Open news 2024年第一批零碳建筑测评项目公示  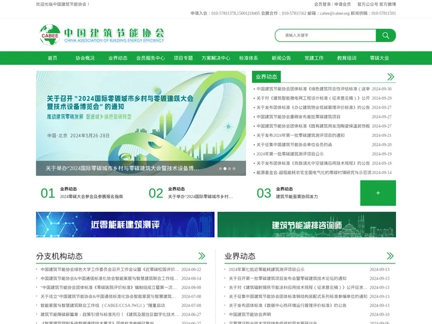[290, 154]
